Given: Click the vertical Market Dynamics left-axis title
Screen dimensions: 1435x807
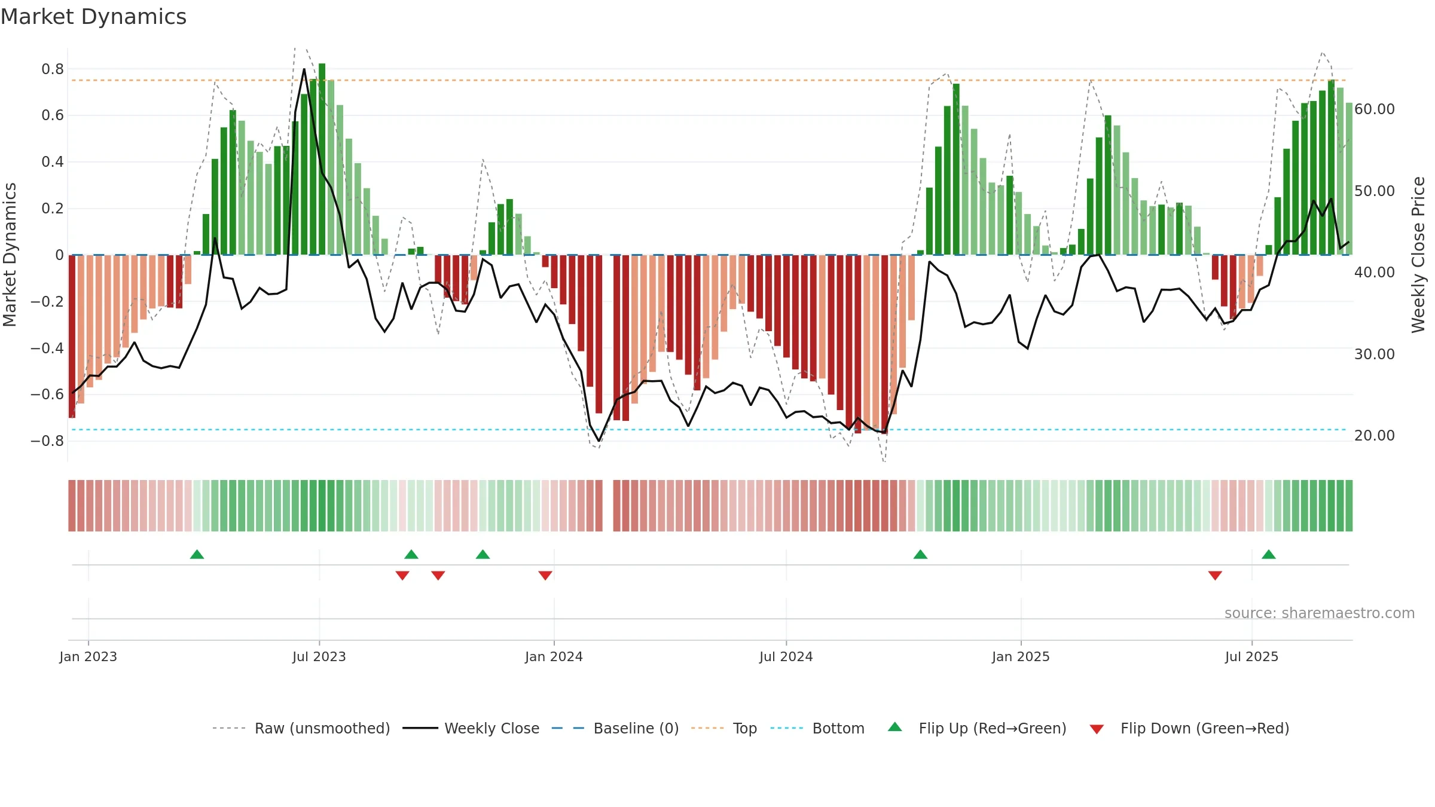Looking at the screenshot, I should [10, 255].
